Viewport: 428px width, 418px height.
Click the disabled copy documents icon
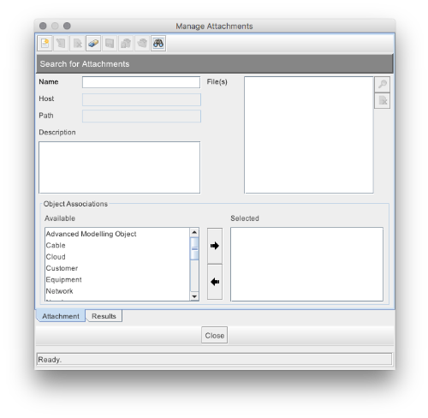(x=126, y=44)
